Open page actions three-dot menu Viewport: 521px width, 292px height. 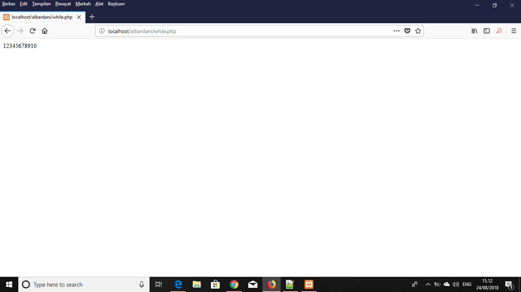coord(397,31)
